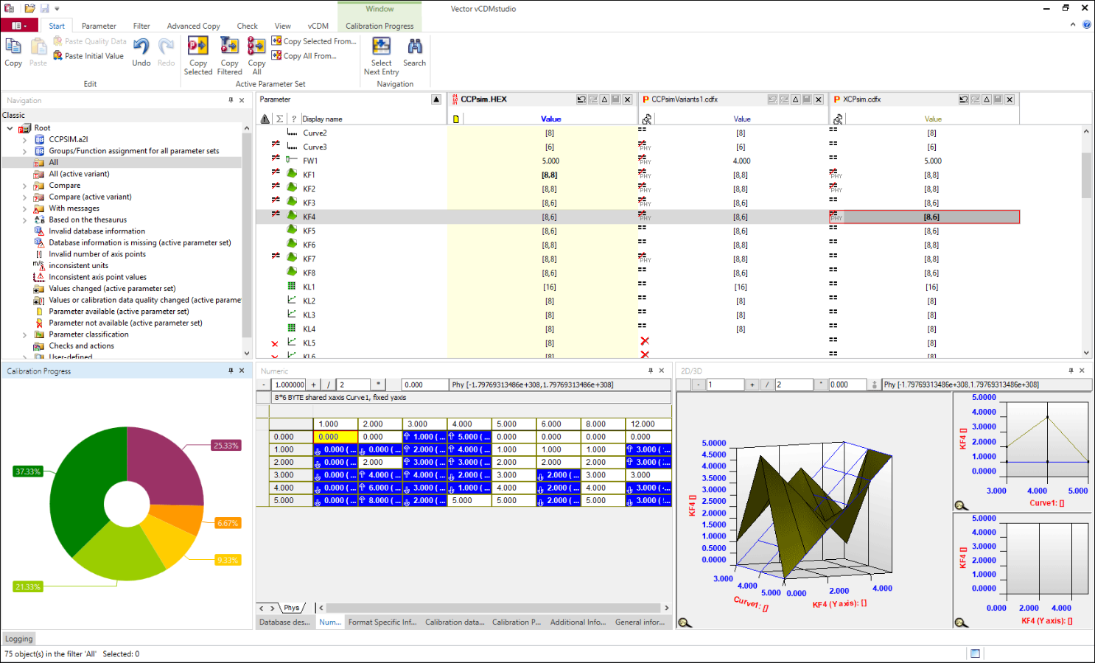Open Search with the binoculars icon
The image size is (1095, 663).
click(415, 46)
